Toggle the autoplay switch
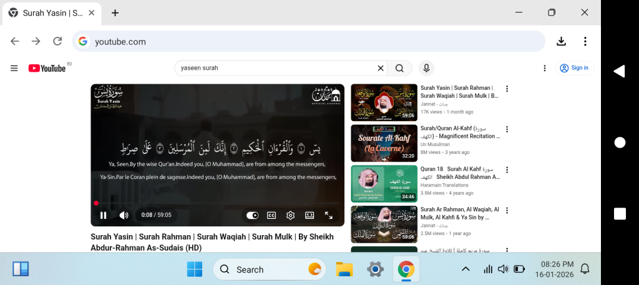The width and height of the screenshot is (639, 285). 252,215
